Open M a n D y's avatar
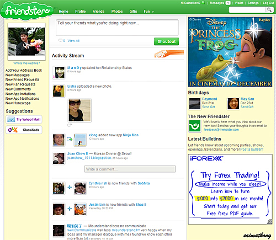 [x=59, y=73]
